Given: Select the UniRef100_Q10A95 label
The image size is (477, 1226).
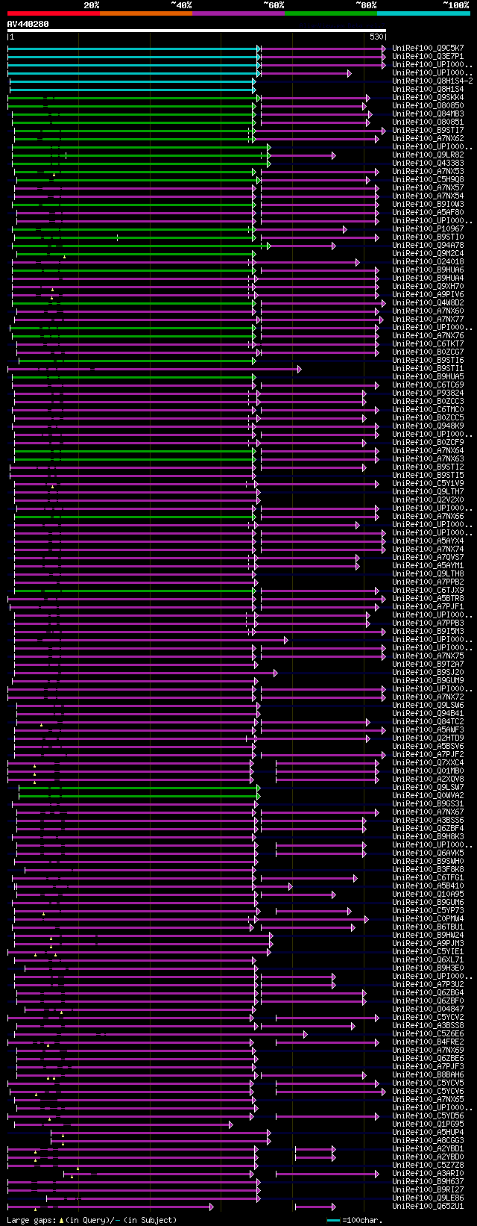Looking at the screenshot, I should coord(428,894).
